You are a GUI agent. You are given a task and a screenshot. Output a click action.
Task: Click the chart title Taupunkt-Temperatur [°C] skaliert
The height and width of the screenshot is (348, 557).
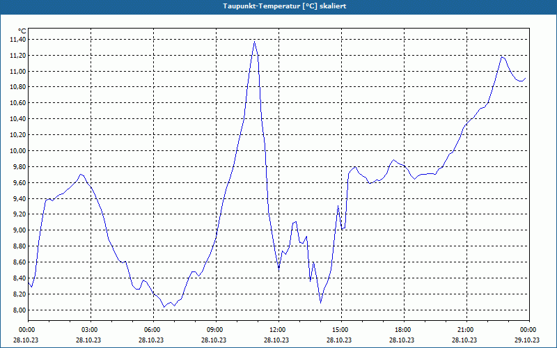[285, 6]
